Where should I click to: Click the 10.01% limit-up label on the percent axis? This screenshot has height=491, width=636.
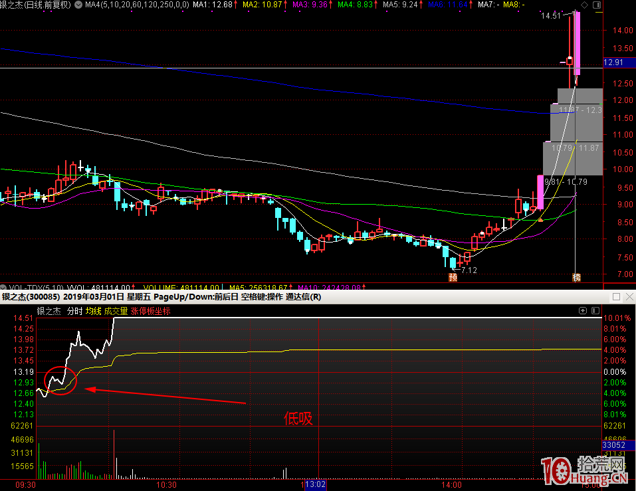pyautogui.click(x=617, y=318)
